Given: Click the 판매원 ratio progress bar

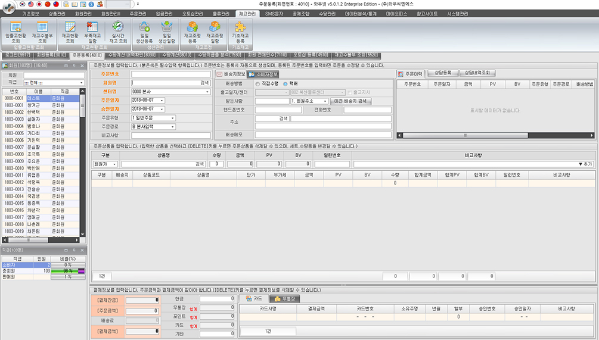Looking at the screenshot, I should tap(68, 277).
